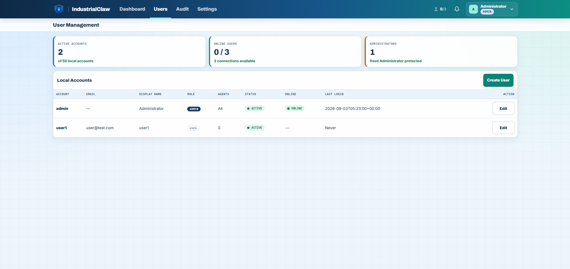This screenshot has height=269, width=570.
Task: Open the Settings tab
Action: pos(207,9)
